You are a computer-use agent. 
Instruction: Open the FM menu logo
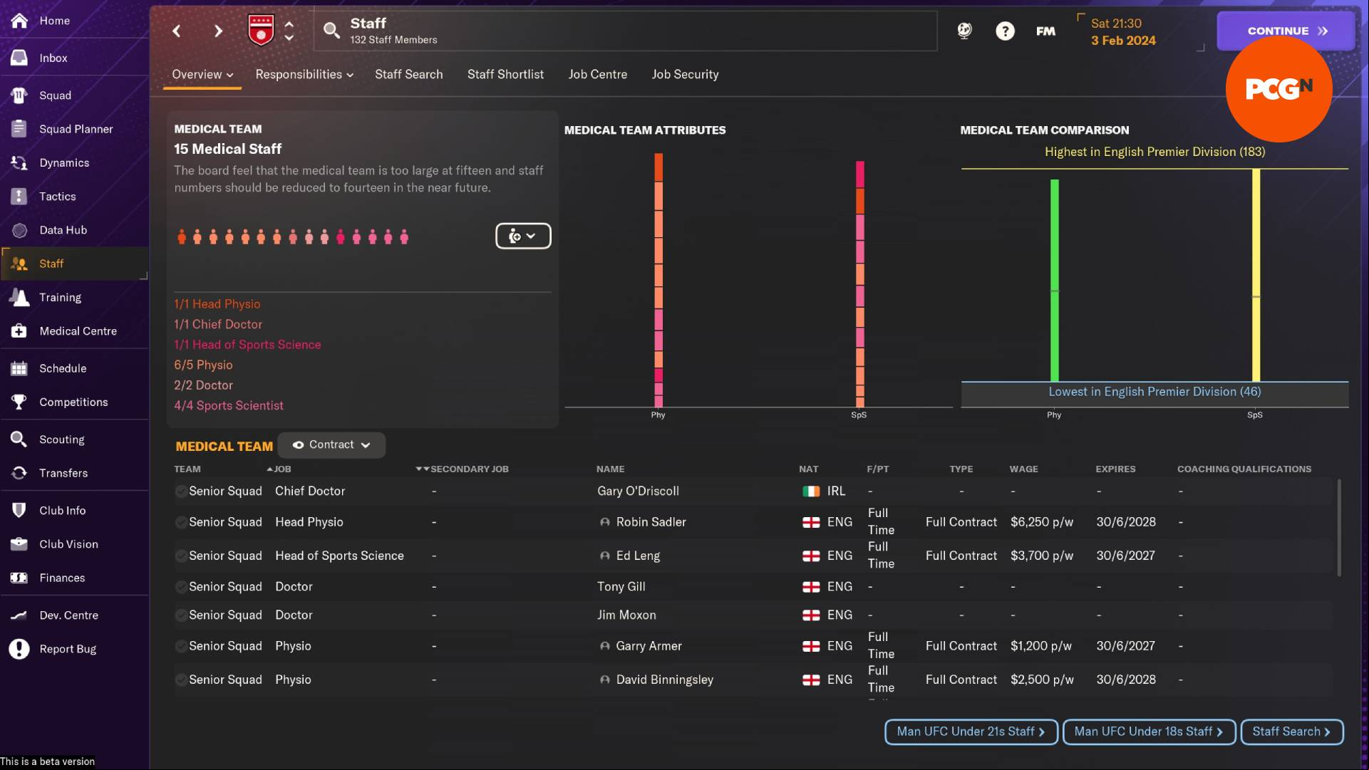click(x=1045, y=31)
